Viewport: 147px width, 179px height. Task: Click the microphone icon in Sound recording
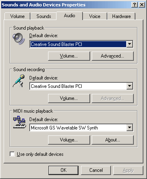pos(19,81)
